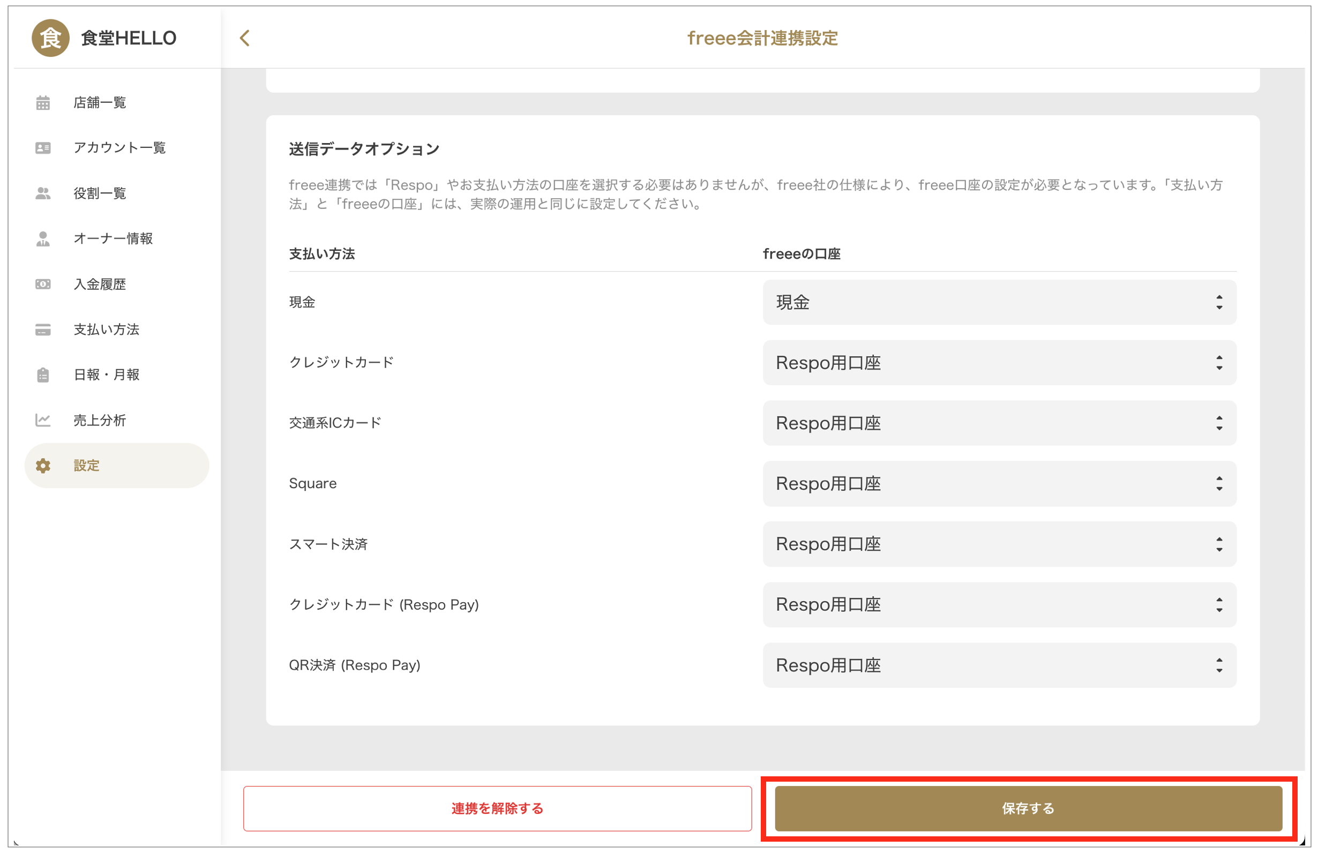
Task: Select the 設定 menu item
Action: [x=117, y=466]
